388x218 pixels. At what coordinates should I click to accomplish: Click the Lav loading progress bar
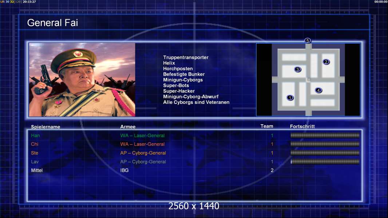click(325, 162)
